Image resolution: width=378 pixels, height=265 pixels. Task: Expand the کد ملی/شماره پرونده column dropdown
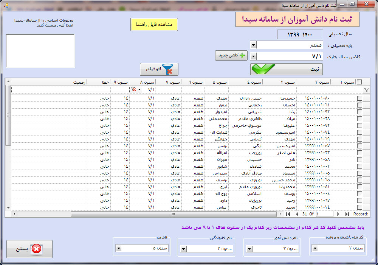pos(315,248)
